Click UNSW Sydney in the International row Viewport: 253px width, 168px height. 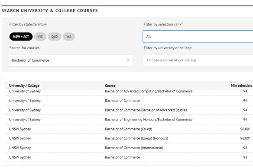20,148
